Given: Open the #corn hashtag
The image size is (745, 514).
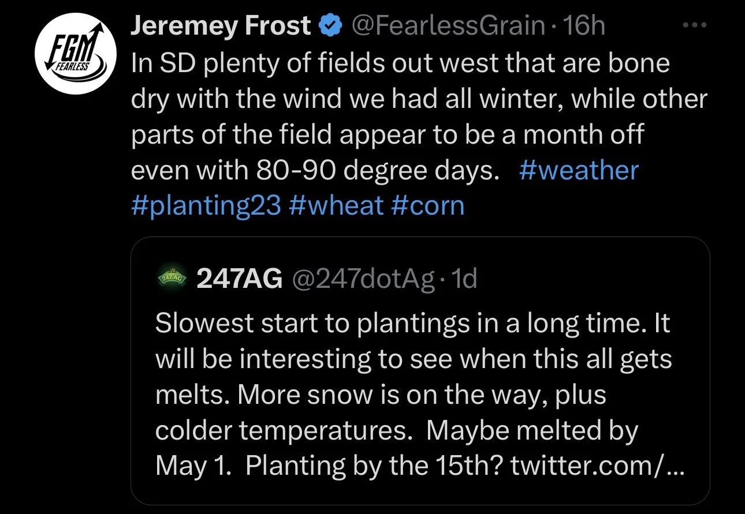Looking at the screenshot, I should [428, 205].
